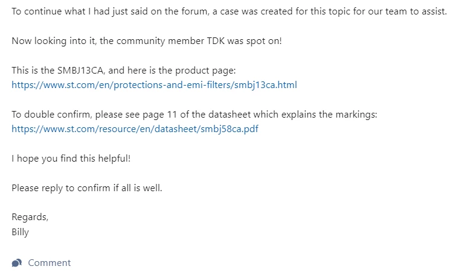The image size is (456, 275).
Task: Open the smbj13ca.html product page link
Action: (x=154, y=85)
